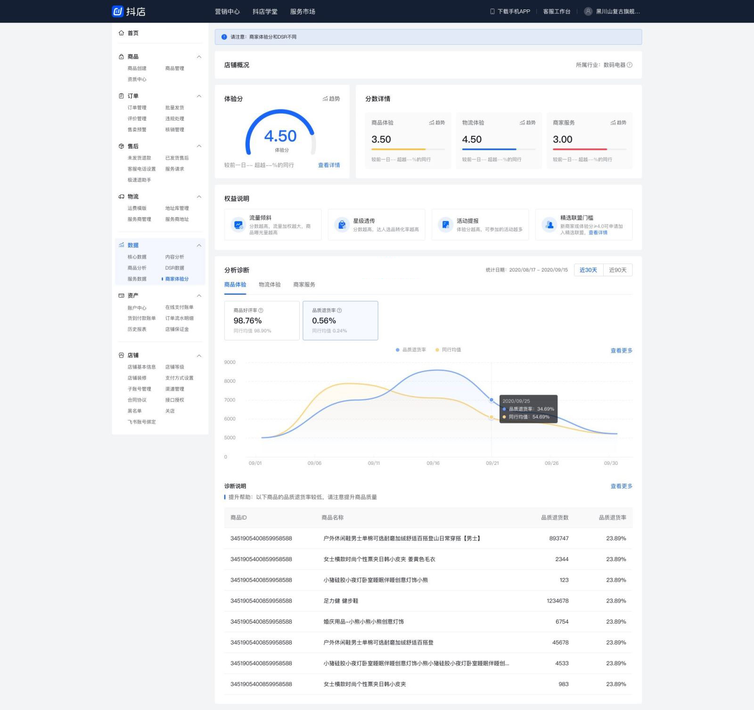Click the help icon next to 商品好评率
The width and height of the screenshot is (754, 710).
pyautogui.click(x=261, y=310)
